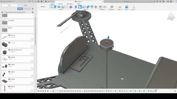Open the DESIGN workspace dropdown

click(43, 7)
